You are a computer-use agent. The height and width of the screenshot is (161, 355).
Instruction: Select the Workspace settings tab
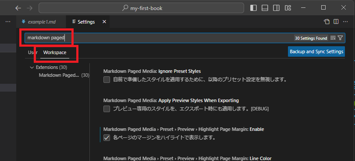click(55, 52)
